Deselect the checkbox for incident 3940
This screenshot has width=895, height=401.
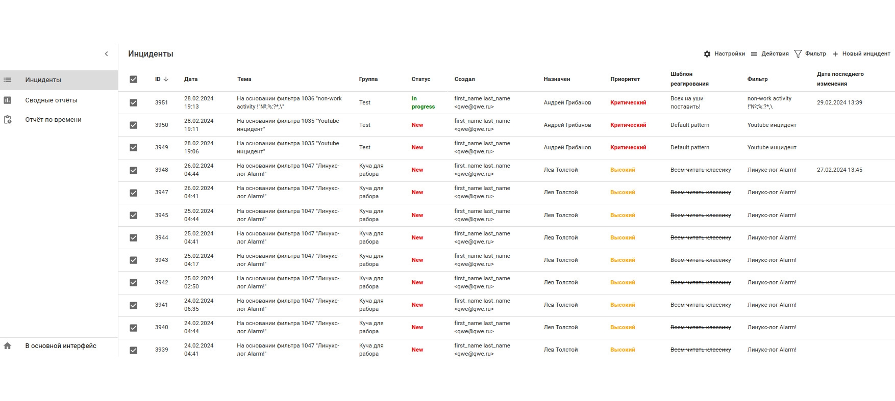(134, 328)
